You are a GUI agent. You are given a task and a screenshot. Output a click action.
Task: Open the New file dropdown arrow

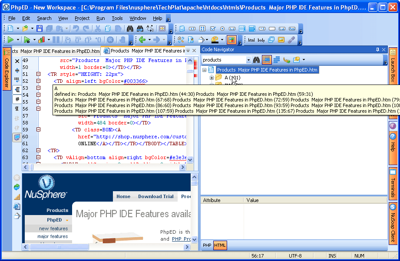tap(18, 29)
